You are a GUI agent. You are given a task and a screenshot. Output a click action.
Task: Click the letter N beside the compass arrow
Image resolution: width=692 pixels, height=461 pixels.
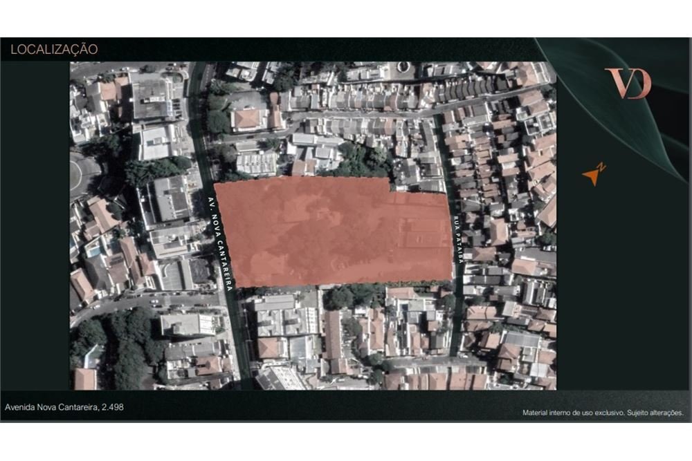click(601, 167)
